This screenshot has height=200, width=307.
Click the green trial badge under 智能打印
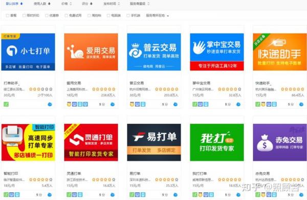click(x=6, y=195)
